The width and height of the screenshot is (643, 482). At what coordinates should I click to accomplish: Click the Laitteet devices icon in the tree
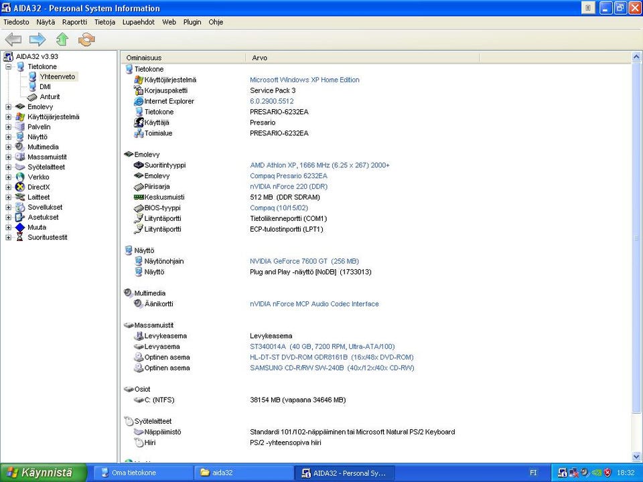pyautogui.click(x=20, y=197)
